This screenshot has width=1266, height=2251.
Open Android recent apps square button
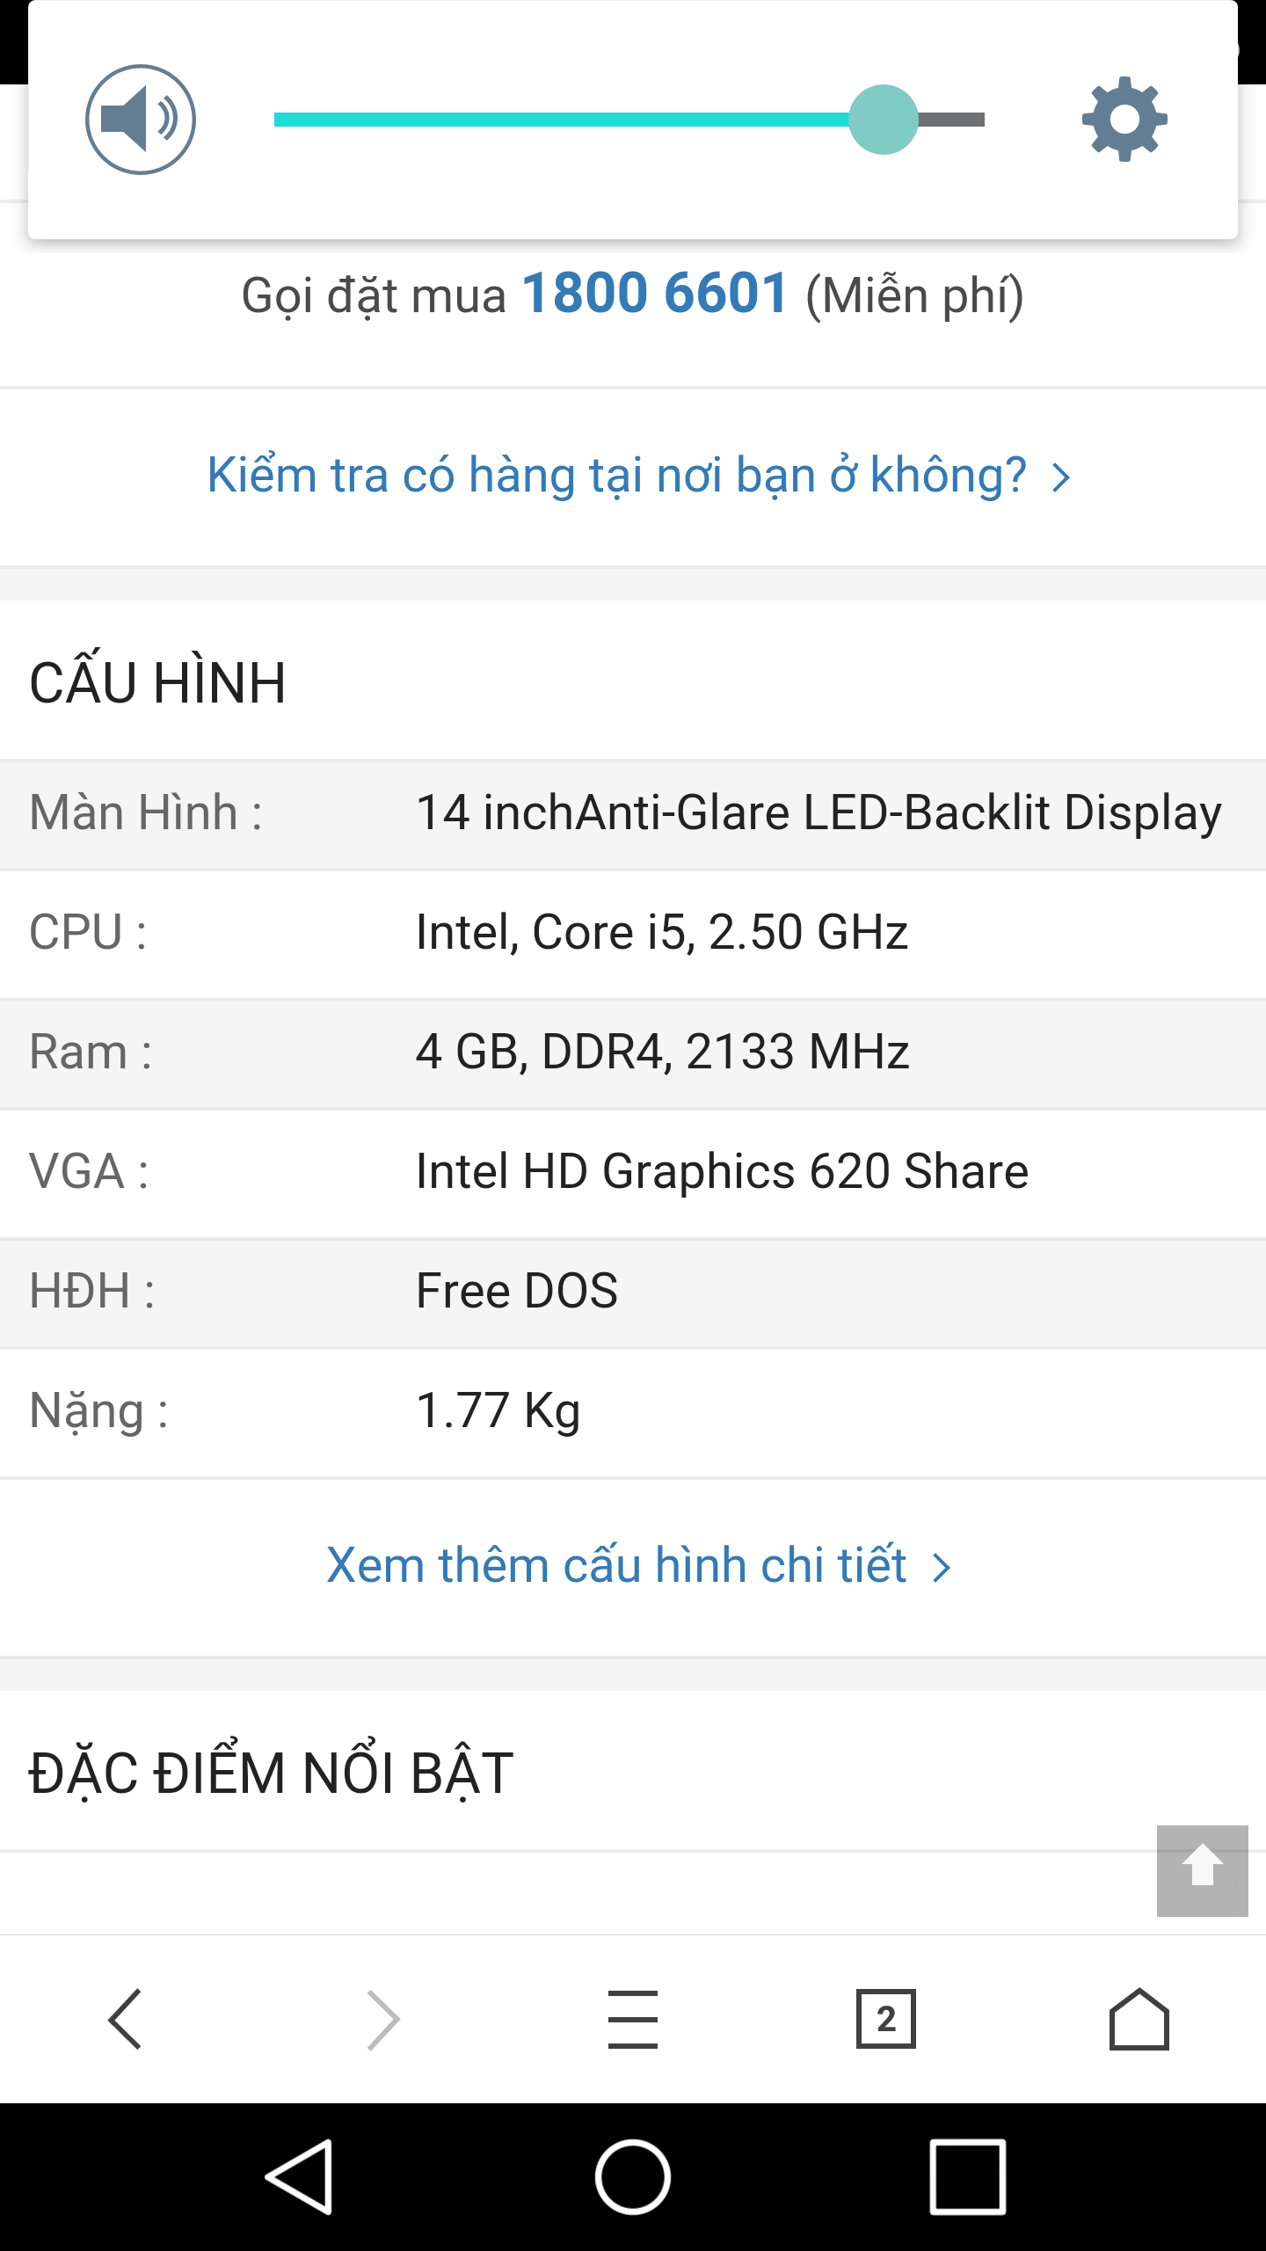click(x=968, y=2177)
